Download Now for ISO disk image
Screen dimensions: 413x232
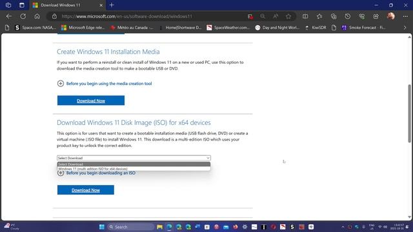(x=86, y=190)
